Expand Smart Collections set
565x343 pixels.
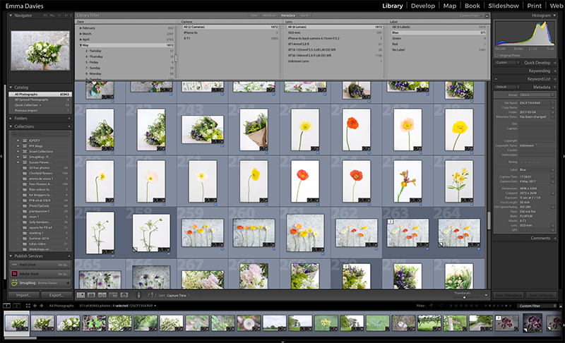(x=18, y=152)
